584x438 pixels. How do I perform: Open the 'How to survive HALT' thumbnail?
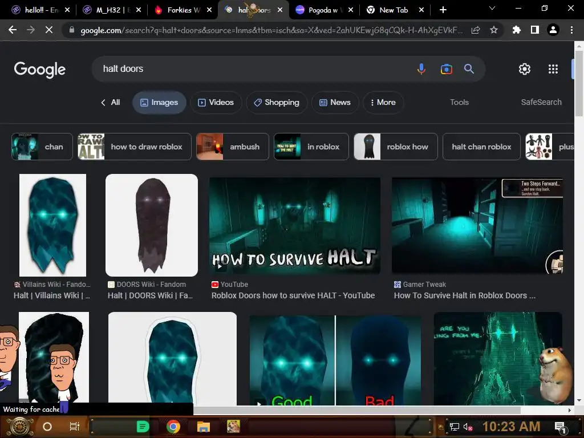point(295,225)
